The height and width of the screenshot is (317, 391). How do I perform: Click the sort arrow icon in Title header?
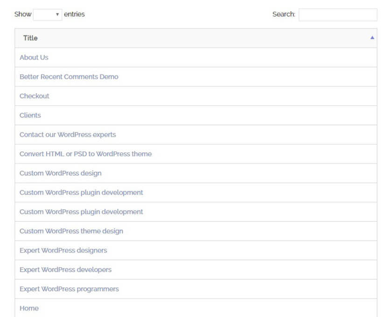point(372,38)
